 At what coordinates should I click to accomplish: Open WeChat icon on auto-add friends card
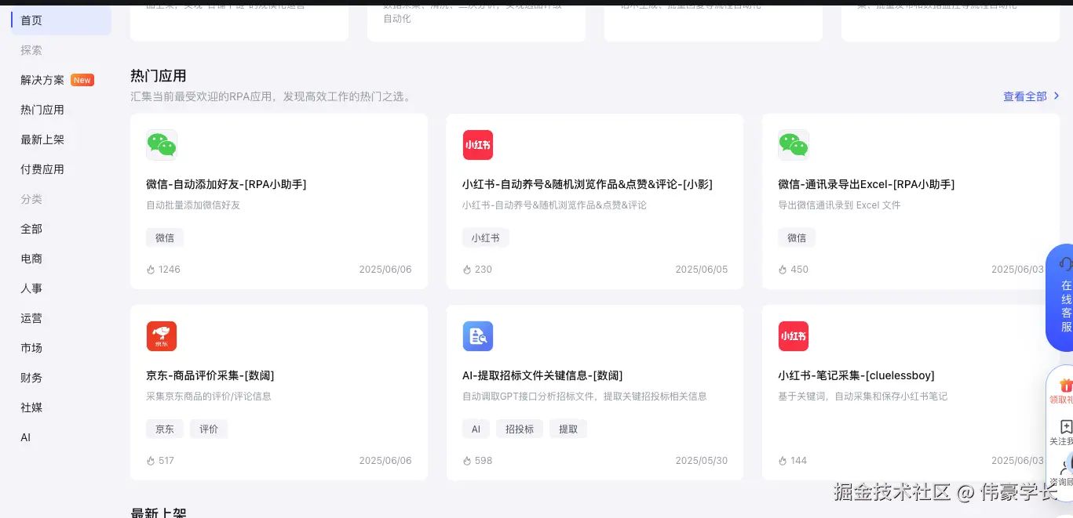[162, 145]
